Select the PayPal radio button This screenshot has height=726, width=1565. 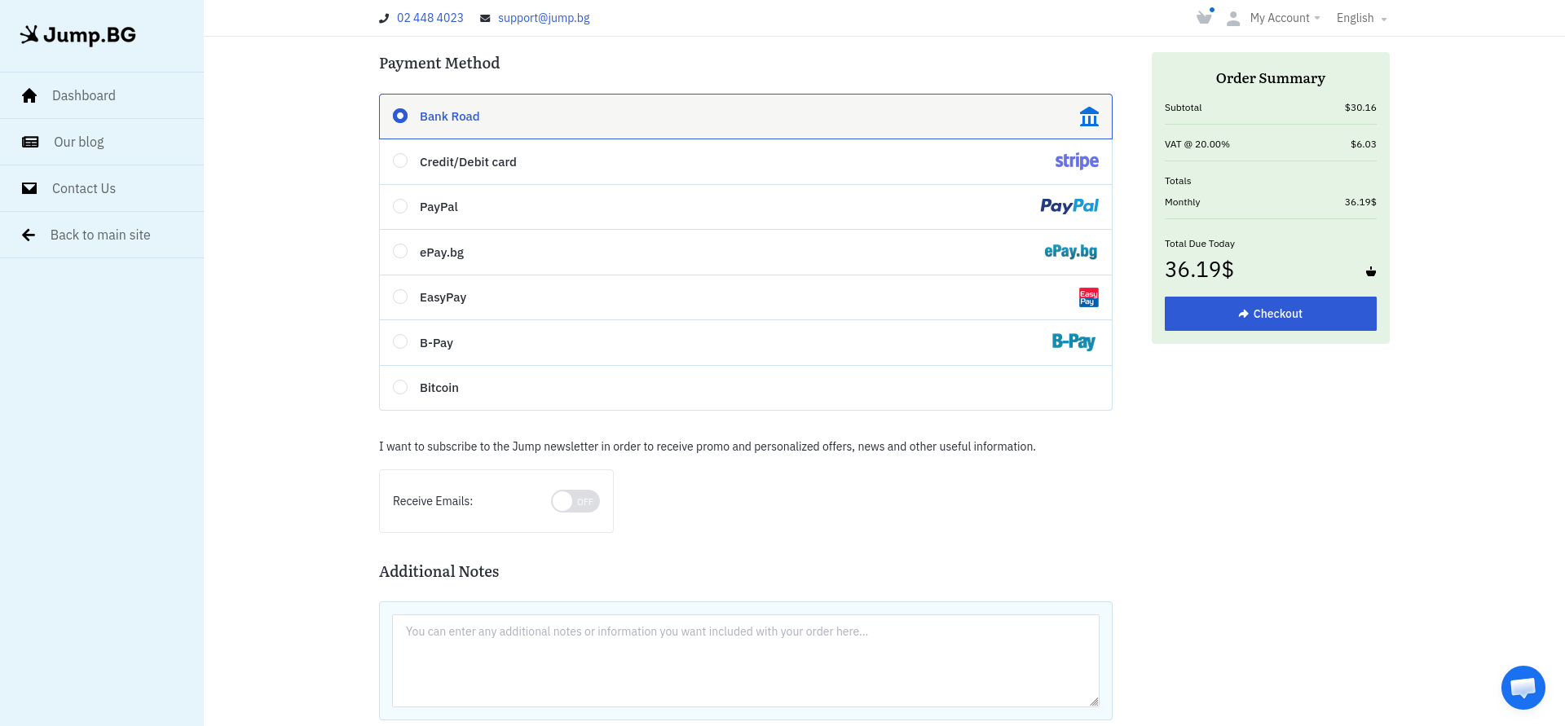pyautogui.click(x=400, y=206)
